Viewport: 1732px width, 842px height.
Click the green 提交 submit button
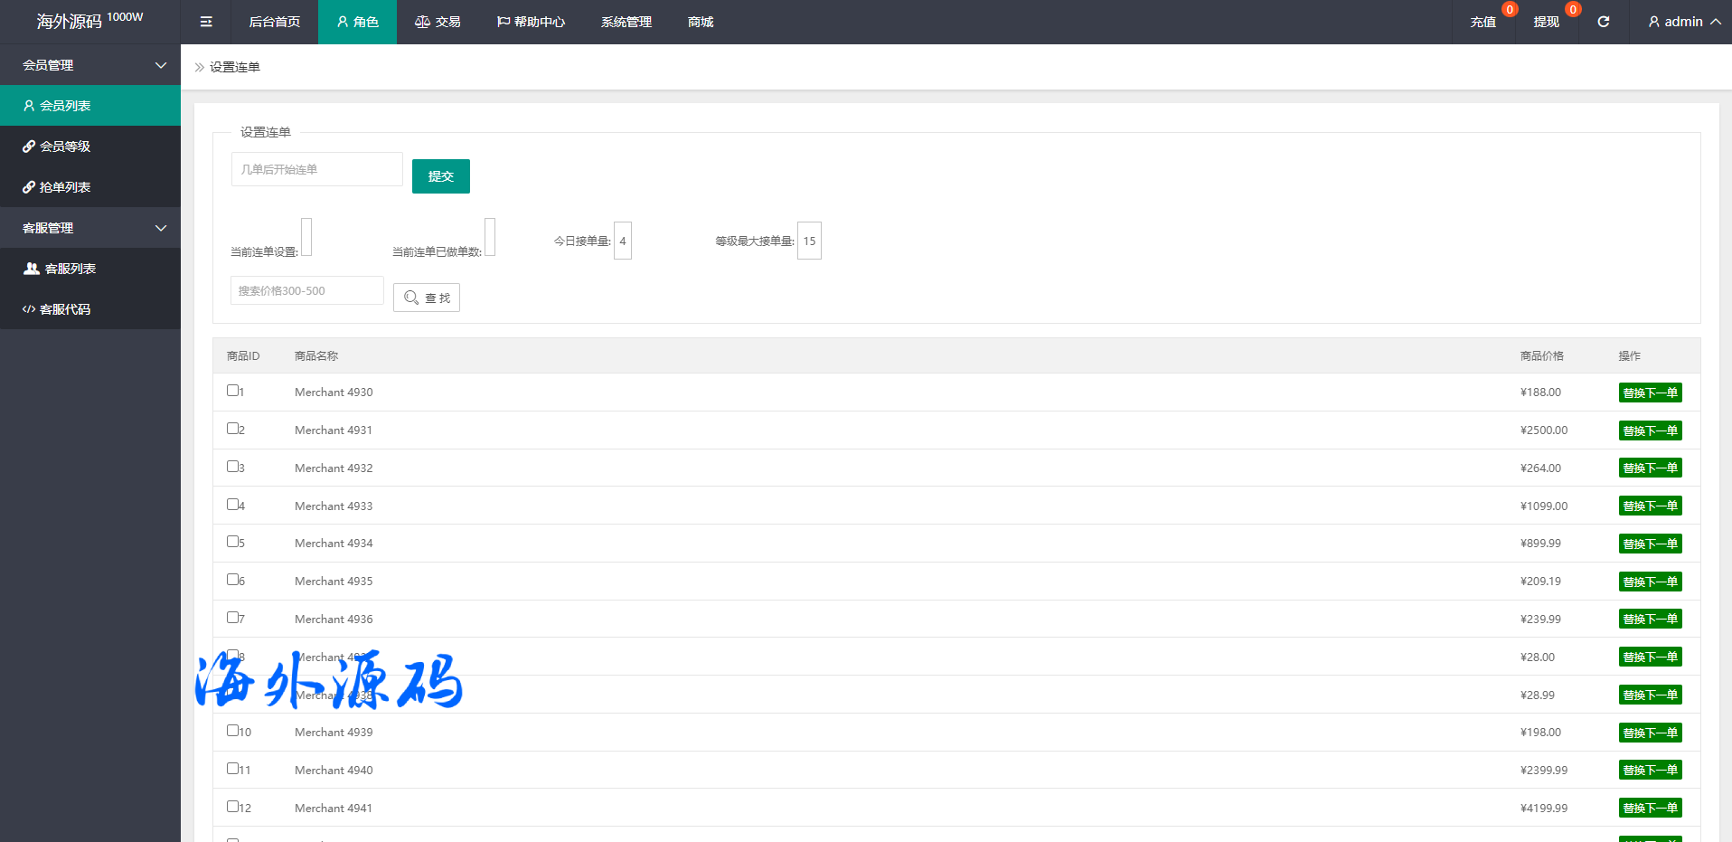point(440,176)
